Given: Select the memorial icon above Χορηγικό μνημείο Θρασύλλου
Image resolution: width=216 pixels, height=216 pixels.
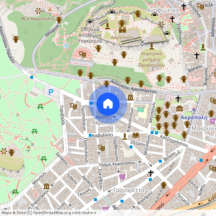Looking at the screenshot, I should (152, 46).
